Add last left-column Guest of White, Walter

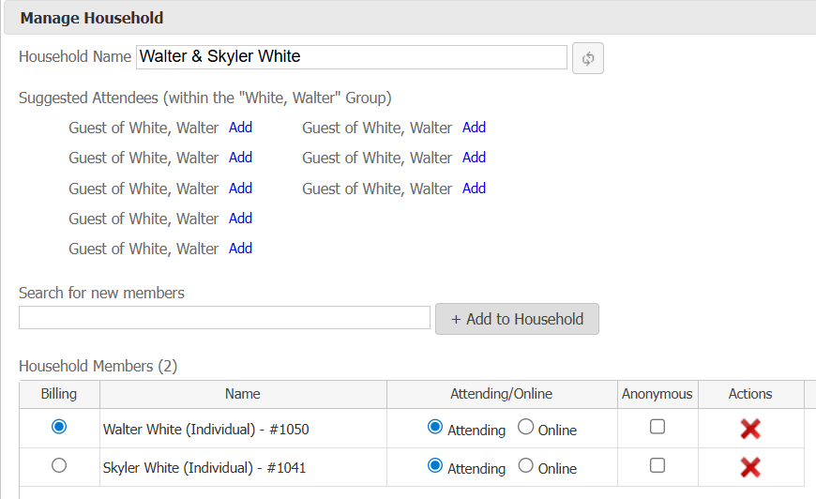(240, 249)
